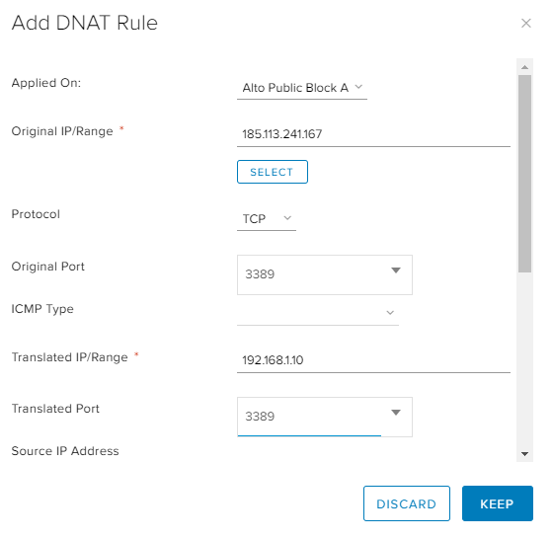552x539 pixels.
Task: Click the Translated IP/Range field showing 192.168.1.10
Action: click(373, 360)
